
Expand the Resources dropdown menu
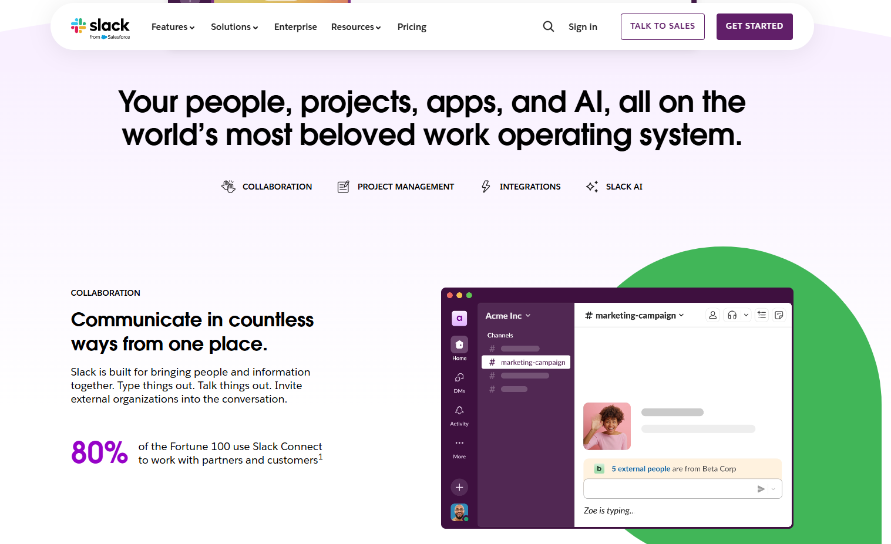[356, 27]
